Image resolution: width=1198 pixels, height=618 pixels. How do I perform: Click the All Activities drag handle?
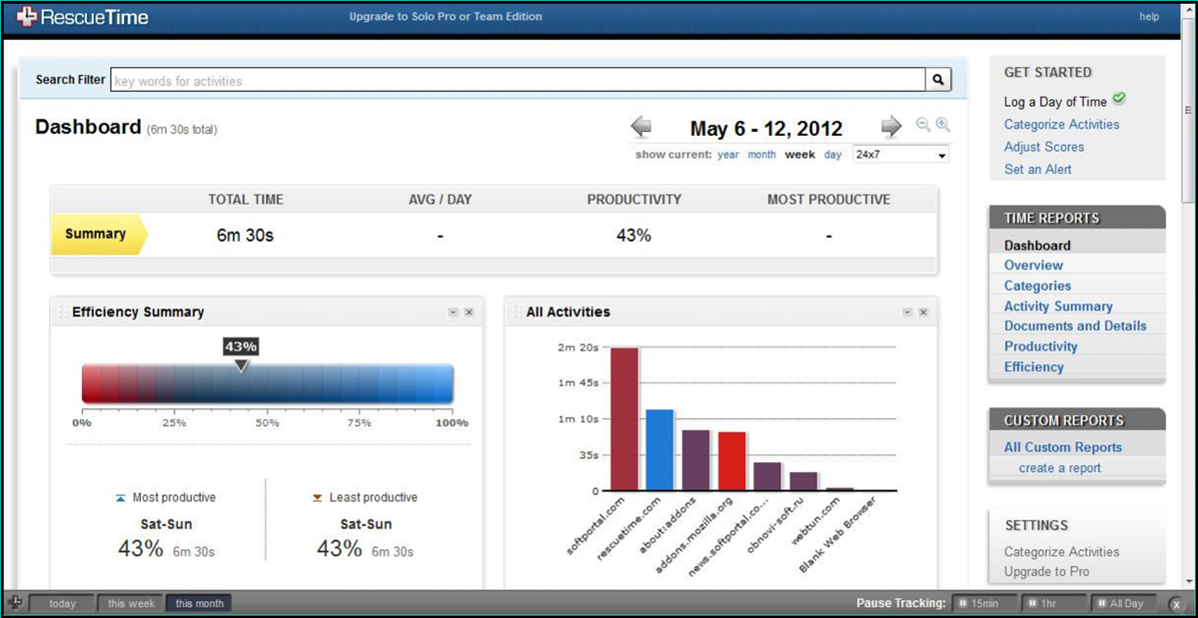pos(516,312)
